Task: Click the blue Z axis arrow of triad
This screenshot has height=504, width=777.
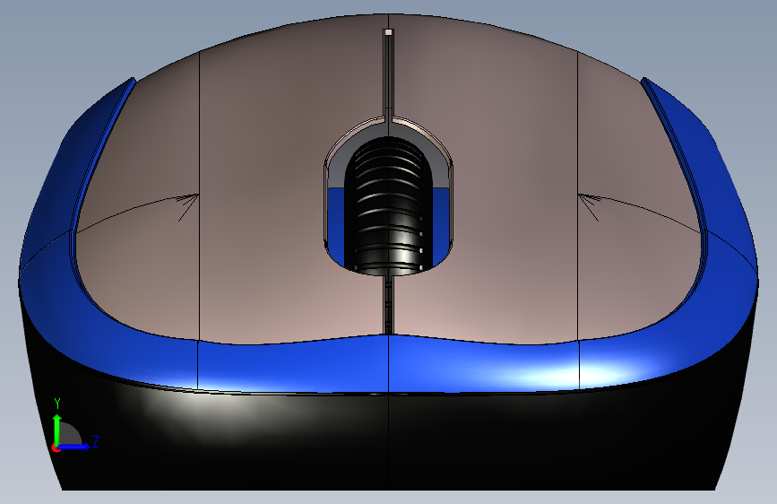Action: pyautogui.click(x=74, y=447)
